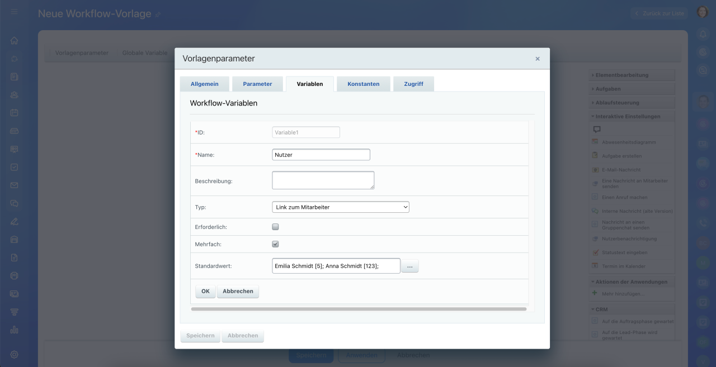716x367 pixels.
Task: Switch to the Konstanten tab
Action: pyautogui.click(x=363, y=84)
